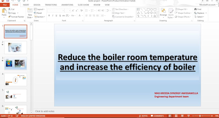The width and height of the screenshot is (219, 118).
Task: Click spell check icon in status bar
Action: [x=17, y=116]
